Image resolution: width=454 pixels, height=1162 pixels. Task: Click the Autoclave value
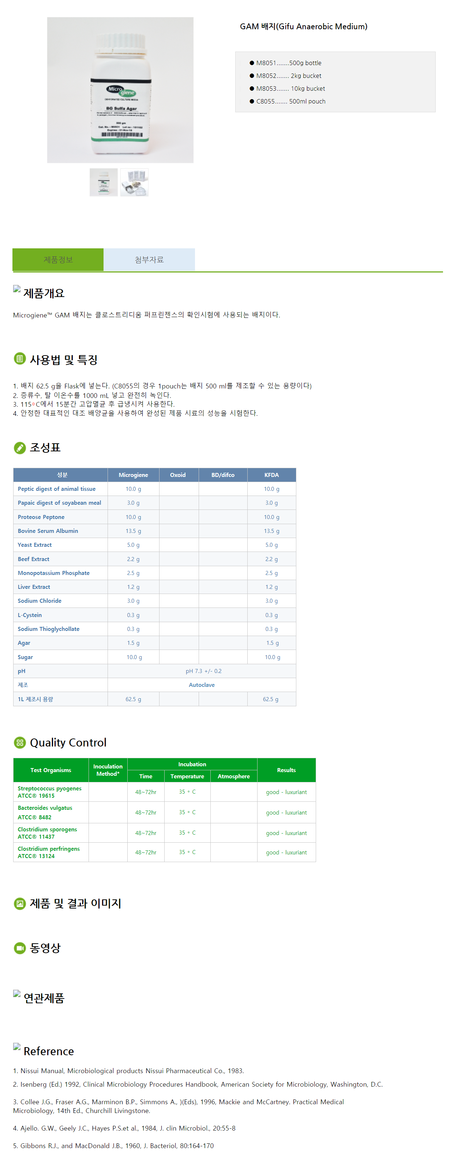[x=202, y=685]
